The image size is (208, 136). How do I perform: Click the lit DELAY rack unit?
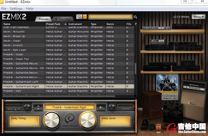[x=156, y=28]
